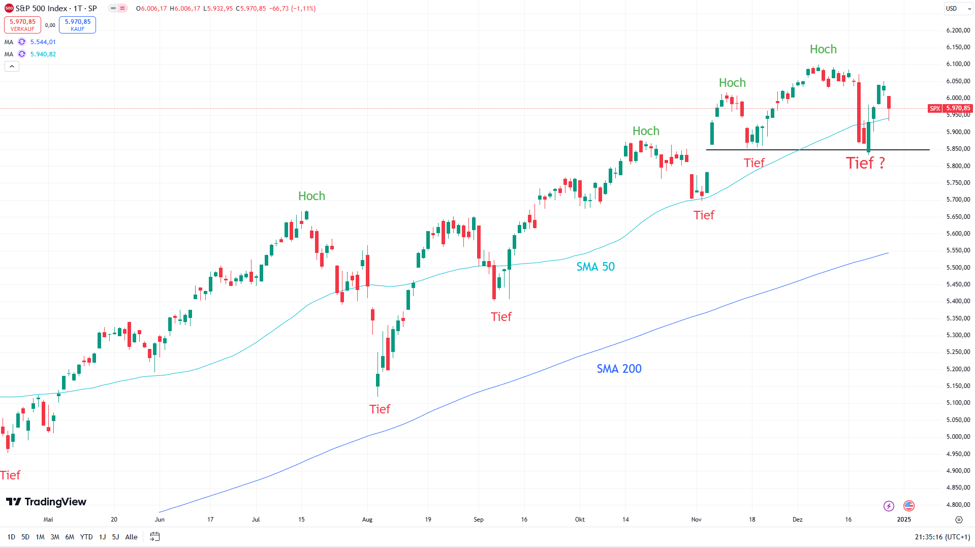This screenshot has height=548, width=975.
Task: Click the 2025 time axis label
Action: tap(904, 520)
